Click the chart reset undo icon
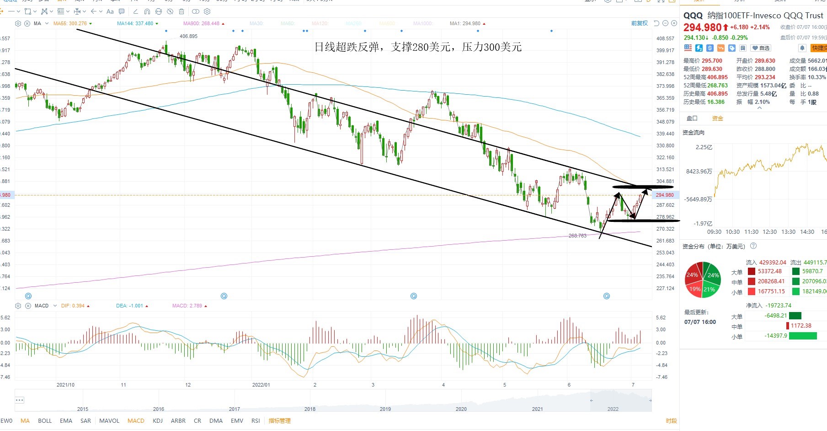Viewport: 827px width, 431px height. pyautogui.click(x=656, y=23)
